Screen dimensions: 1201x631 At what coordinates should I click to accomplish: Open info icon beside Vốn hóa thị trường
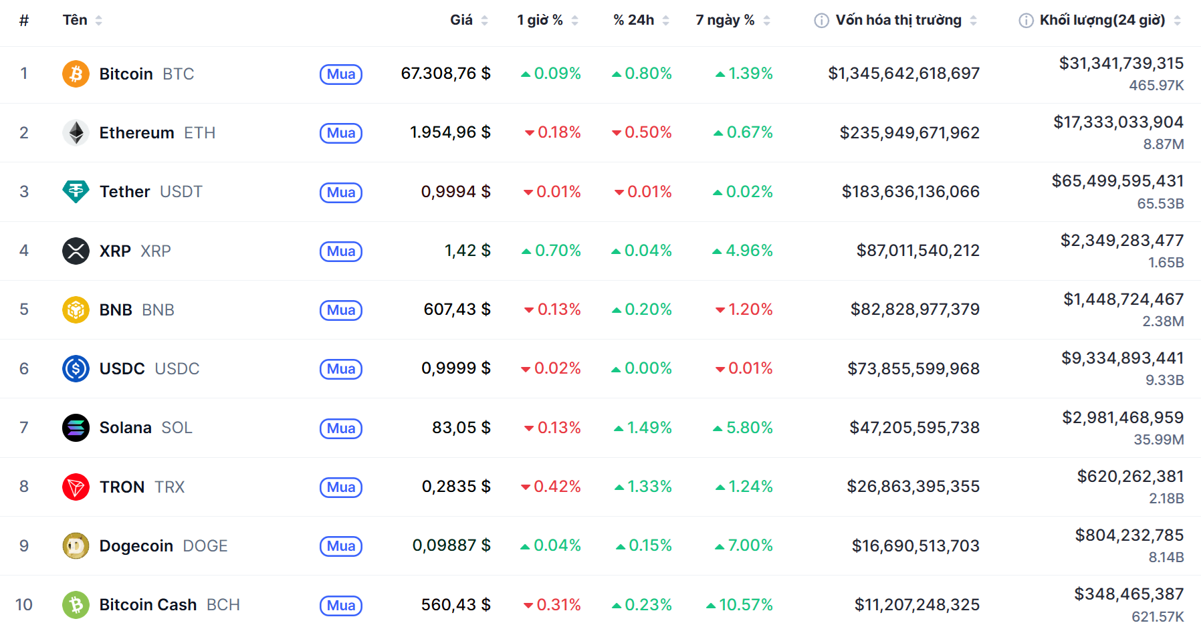pos(821,21)
